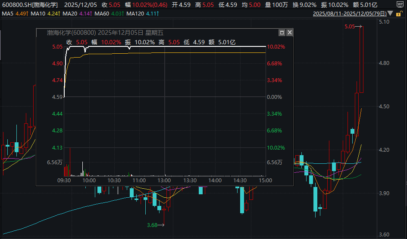
Task: Click the intraday popup title bar
Action: point(151,33)
